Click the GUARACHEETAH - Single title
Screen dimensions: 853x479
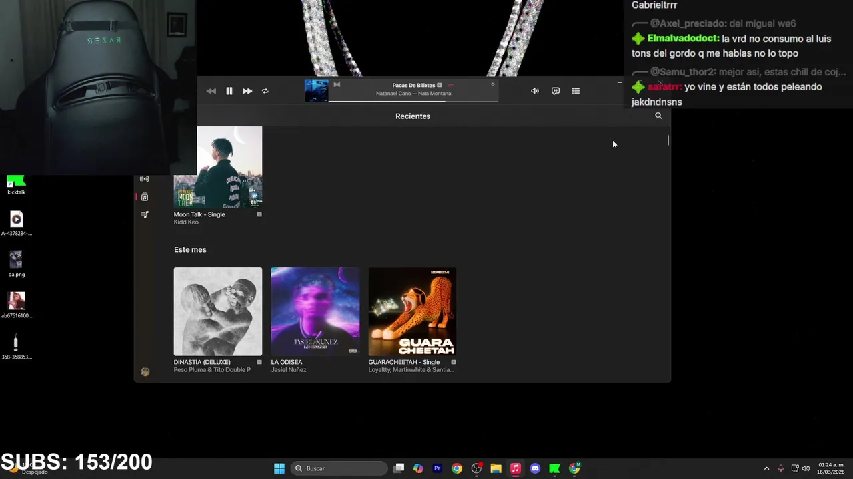404,362
